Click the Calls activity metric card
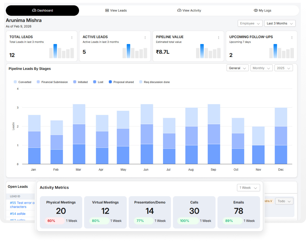Viewport: 306px width, 242px height. (194, 212)
